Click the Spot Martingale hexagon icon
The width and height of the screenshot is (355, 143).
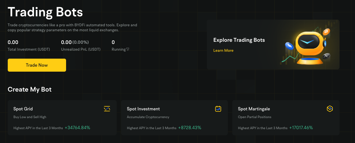330,109
